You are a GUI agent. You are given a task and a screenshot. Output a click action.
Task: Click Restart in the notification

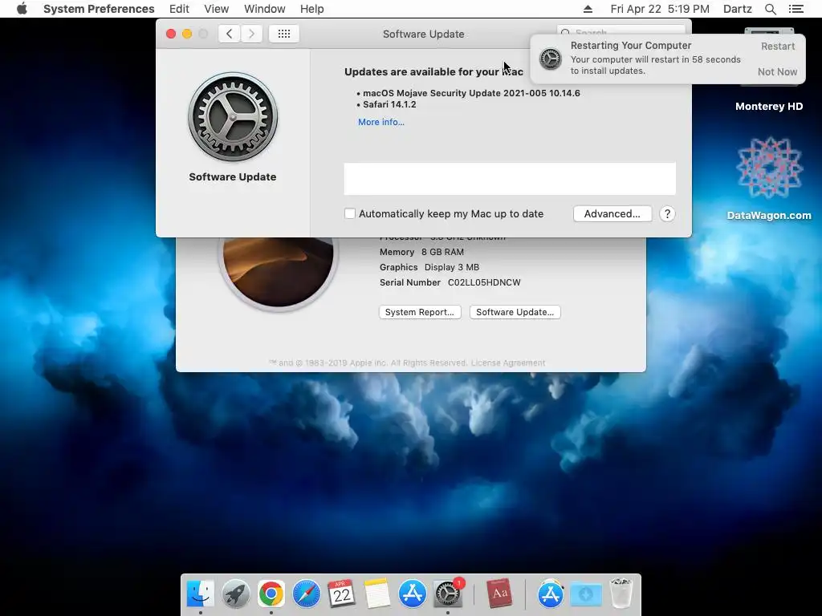point(777,46)
